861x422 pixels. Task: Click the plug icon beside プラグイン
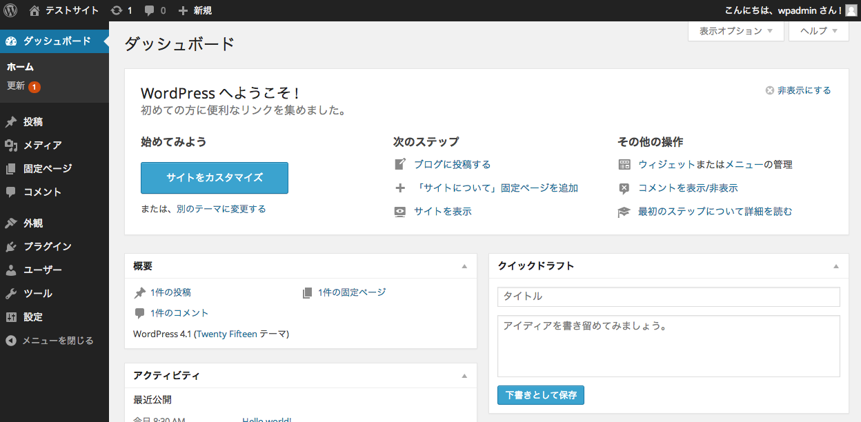[10, 247]
